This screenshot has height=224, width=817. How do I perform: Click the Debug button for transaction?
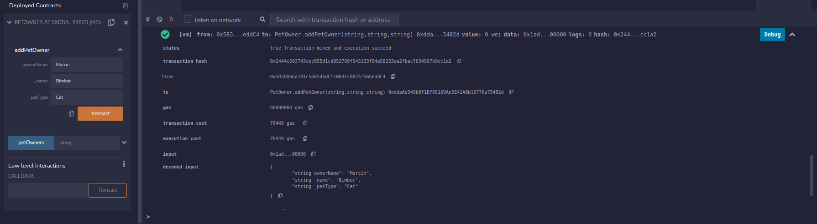tap(772, 35)
